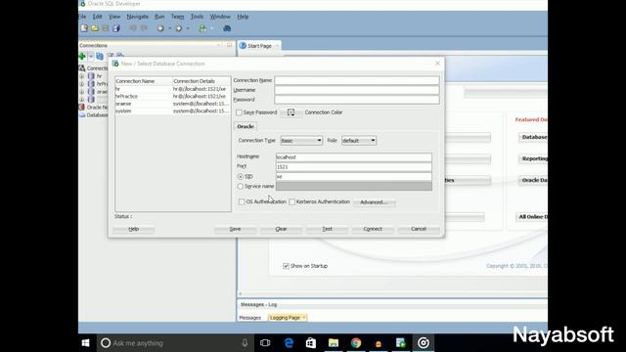
Task: Click the SQL Worksheet toolbar icon
Action: click(x=202, y=28)
